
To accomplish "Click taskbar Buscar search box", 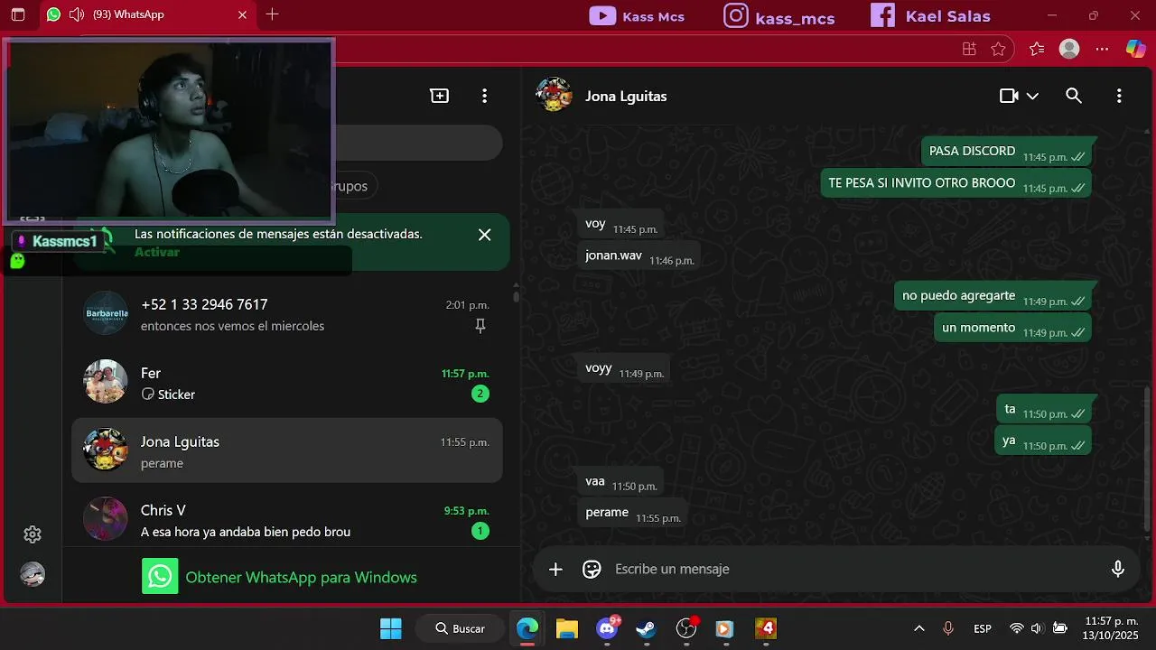I will 460,628.
